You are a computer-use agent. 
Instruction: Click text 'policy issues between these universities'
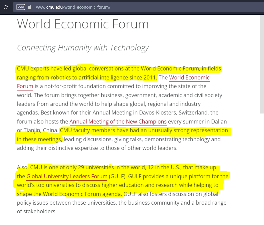coord(67,203)
